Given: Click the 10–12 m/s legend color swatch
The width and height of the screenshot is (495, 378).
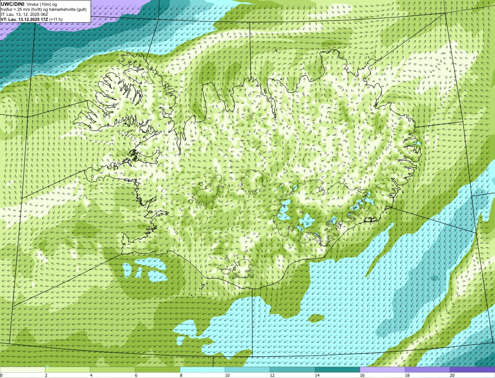Looking at the screenshot, I should [x=247, y=369].
